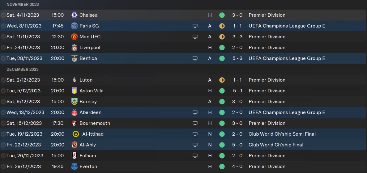367x173 pixels.
Task: Toggle the check mark on the Luton fixture
Action: (x=3, y=80)
